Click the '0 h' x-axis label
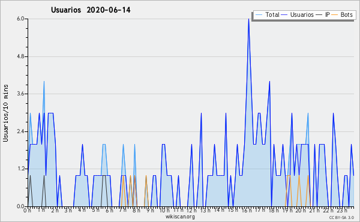 pyautogui.click(x=28, y=211)
